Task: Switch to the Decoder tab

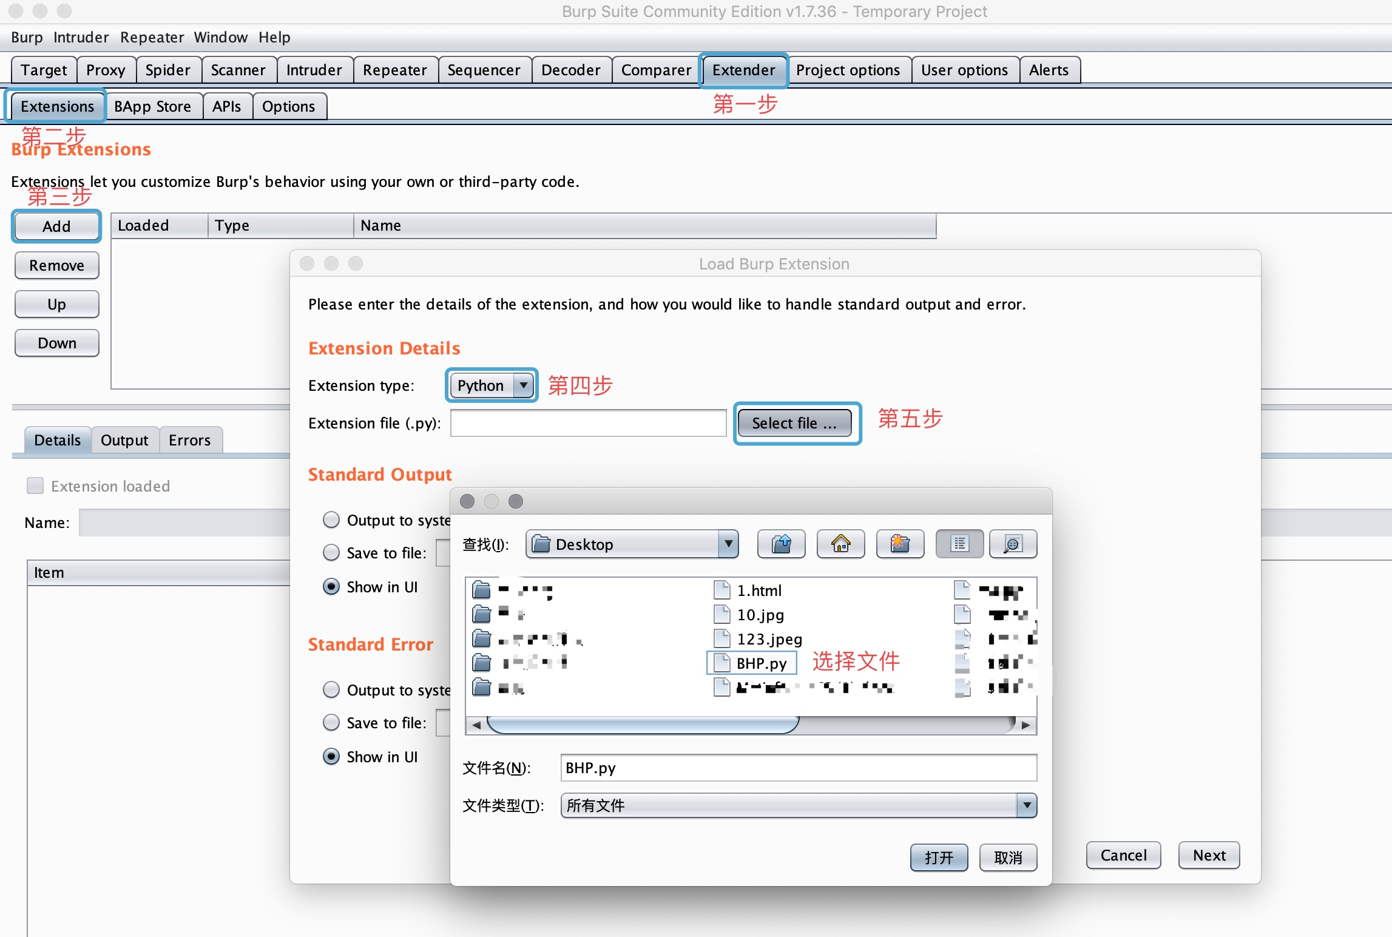Action: point(571,70)
